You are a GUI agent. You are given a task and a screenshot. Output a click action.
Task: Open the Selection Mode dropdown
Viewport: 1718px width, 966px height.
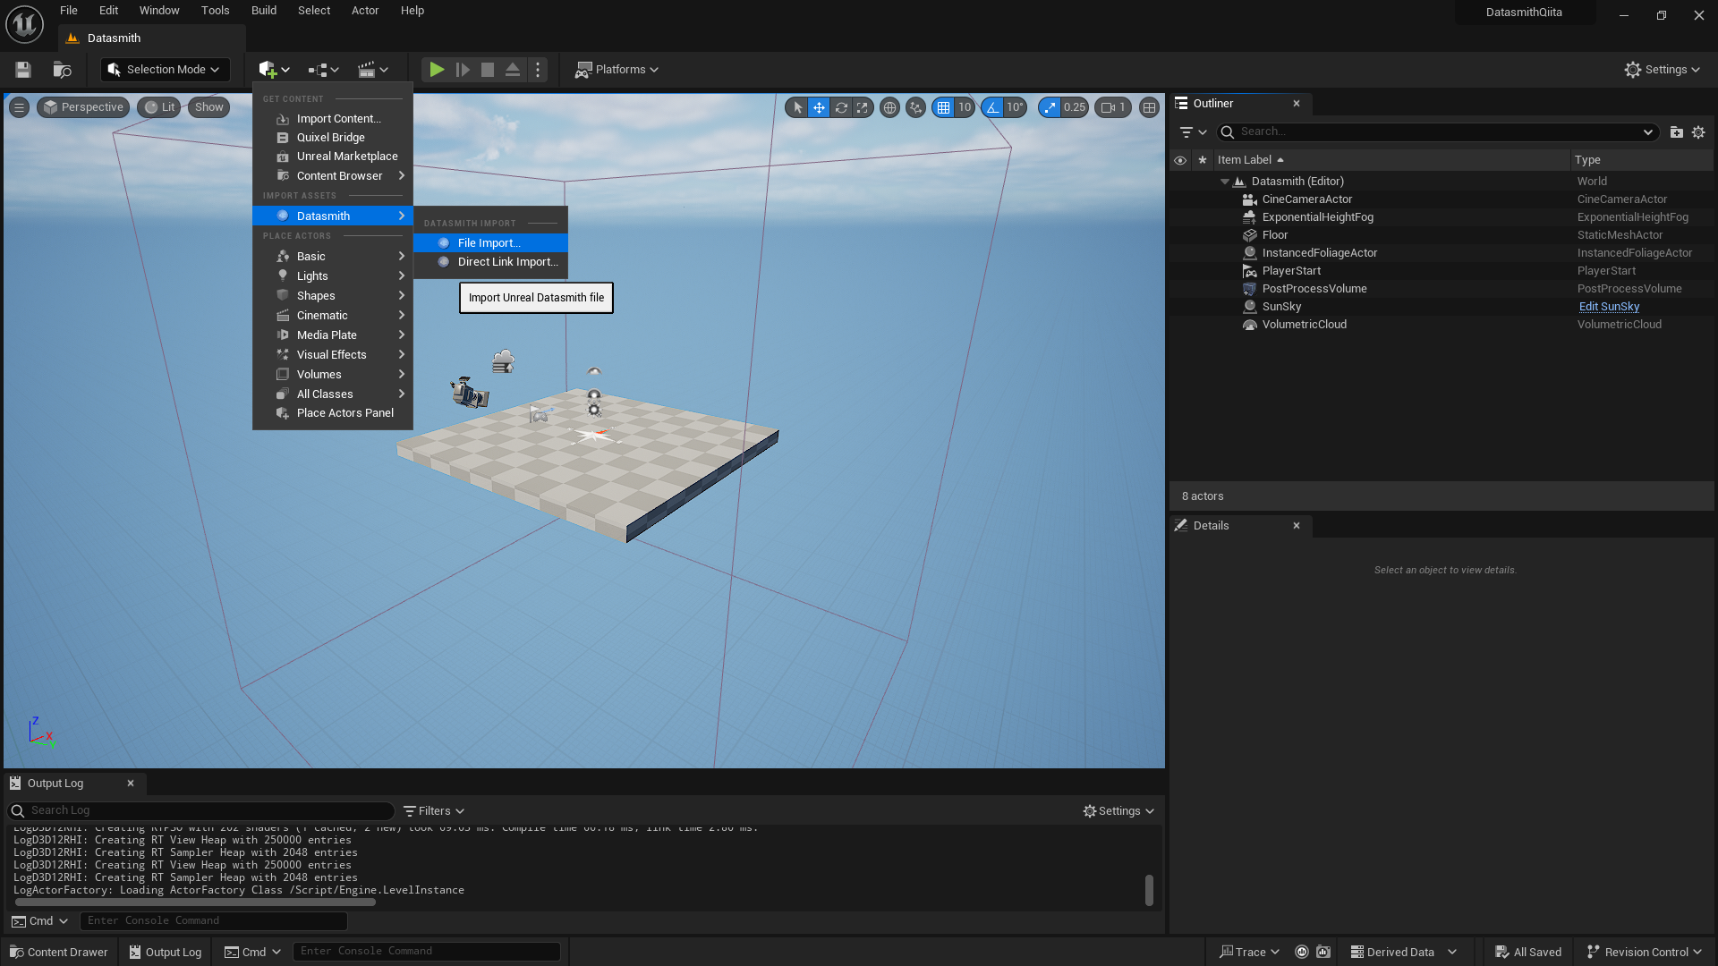[x=165, y=69]
